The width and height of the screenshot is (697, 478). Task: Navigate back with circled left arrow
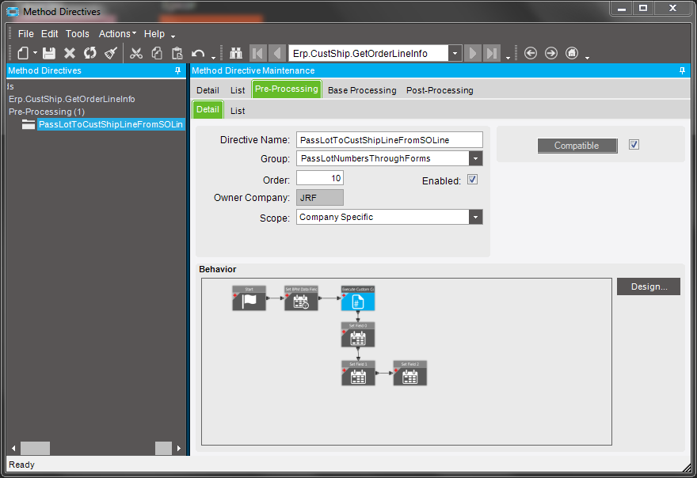(x=531, y=53)
